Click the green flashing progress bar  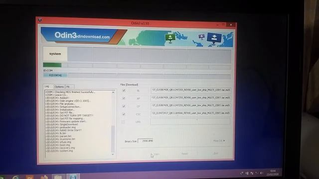pos(52,65)
